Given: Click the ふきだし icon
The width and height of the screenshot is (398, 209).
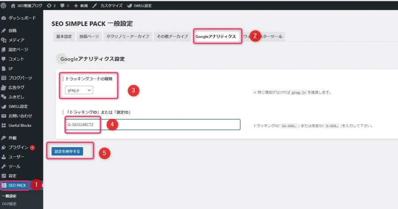Looking at the screenshot, I should pyautogui.click(x=4, y=97).
